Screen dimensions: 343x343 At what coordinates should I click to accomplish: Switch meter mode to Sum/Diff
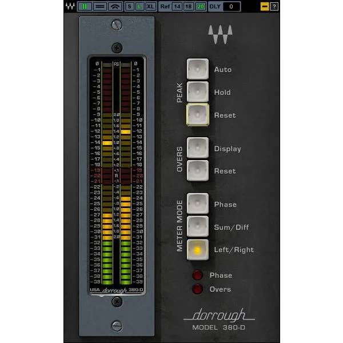(x=198, y=226)
